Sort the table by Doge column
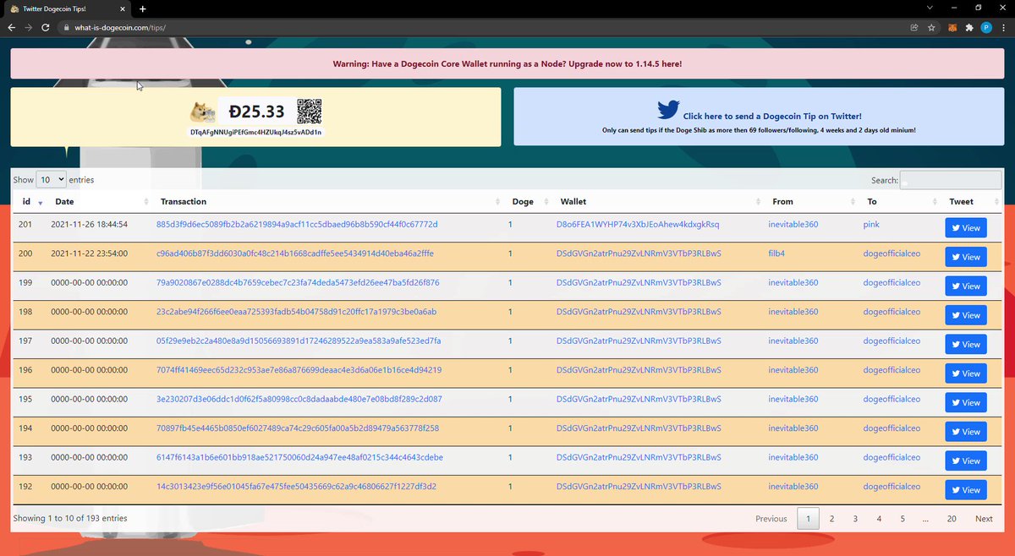This screenshot has width=1015, height=556. 528,202
